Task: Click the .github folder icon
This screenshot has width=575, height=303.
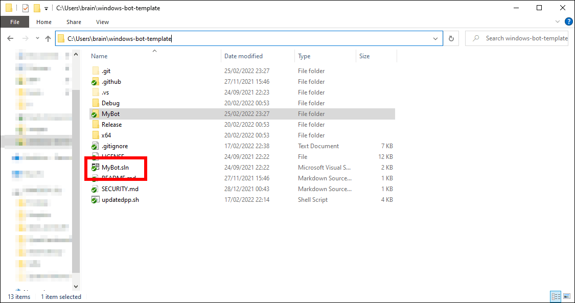Action: tap(95, 82)
